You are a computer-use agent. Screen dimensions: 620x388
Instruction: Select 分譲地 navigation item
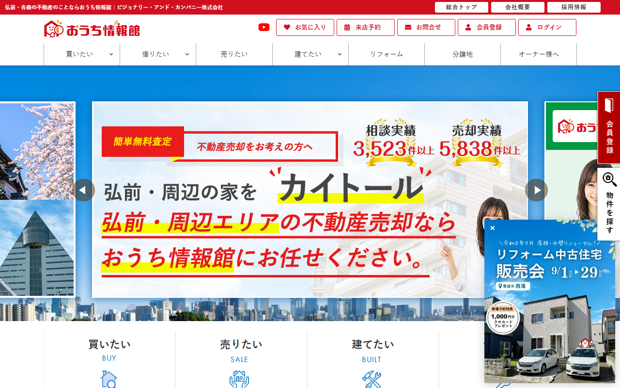point(463,54)
